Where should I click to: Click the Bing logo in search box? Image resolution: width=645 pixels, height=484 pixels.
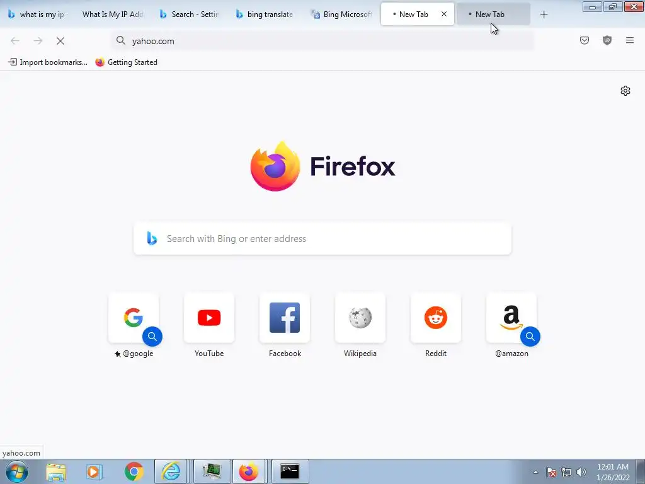[152, 239]
